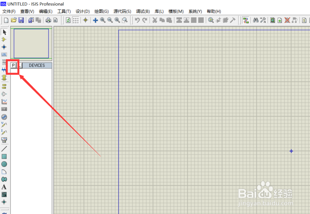Zoom to a selected area
The image size is (310, 214).
(x=125, y=20)
